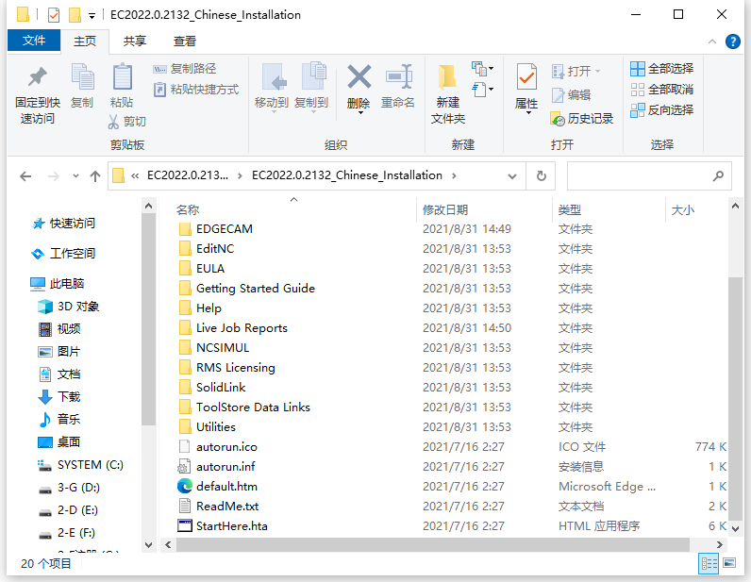Click Select all (全部选择)
This screenshot has height=582, width=751.
pyautogui.click(x=662, y=69)
